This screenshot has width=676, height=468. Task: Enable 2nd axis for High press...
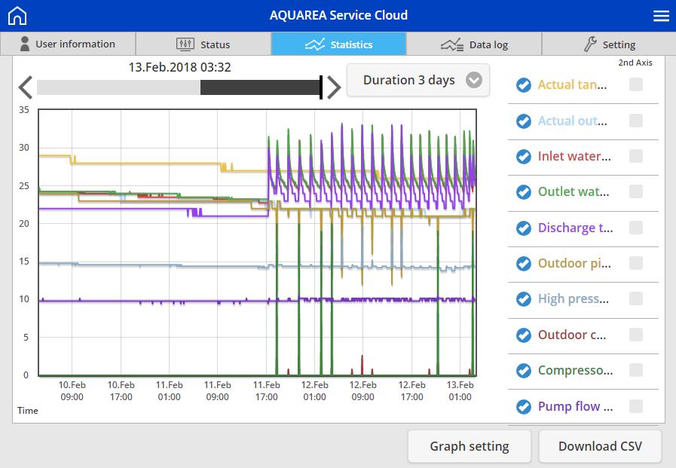click(x=636, y=298)
